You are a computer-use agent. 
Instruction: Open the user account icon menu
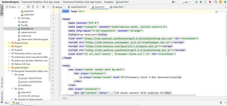[x=174, y=2]
